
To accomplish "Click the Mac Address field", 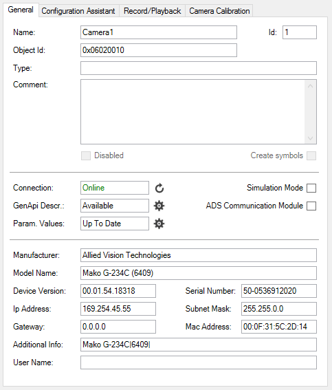I will 279,327.
